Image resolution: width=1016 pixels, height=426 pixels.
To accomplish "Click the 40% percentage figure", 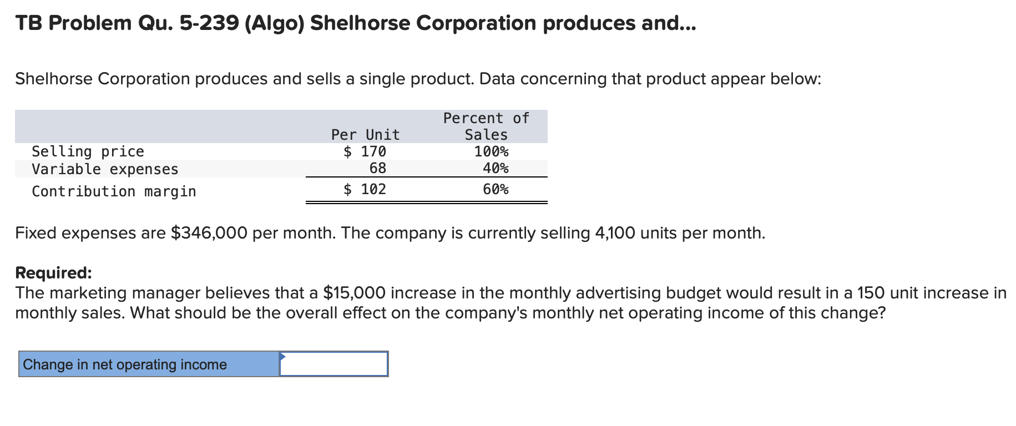I will (497, 169).
